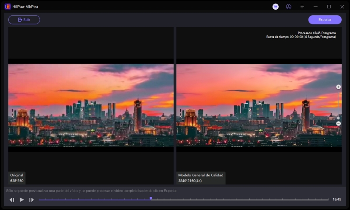Open the user account profile icon
The width and height of the screenshot is (350, 210).
pyautogui.click(x=288, y=7)
